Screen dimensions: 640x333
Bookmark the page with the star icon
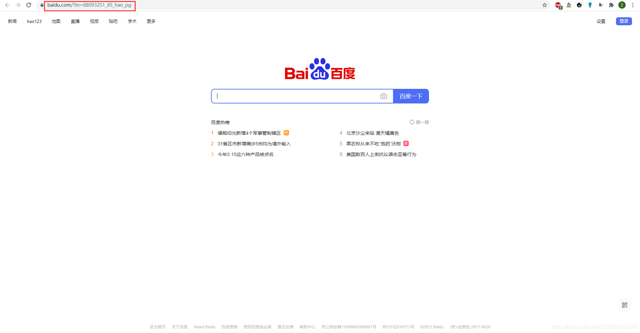click(545, 5)
